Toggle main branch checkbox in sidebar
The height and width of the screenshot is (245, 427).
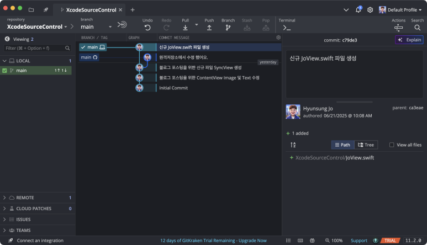click(4, 71)
